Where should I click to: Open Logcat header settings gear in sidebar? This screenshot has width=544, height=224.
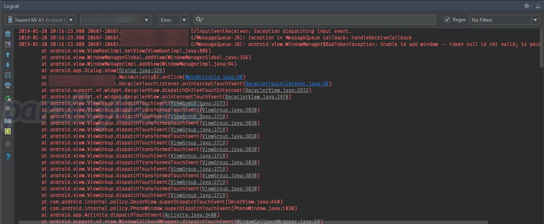coord(7,109)
